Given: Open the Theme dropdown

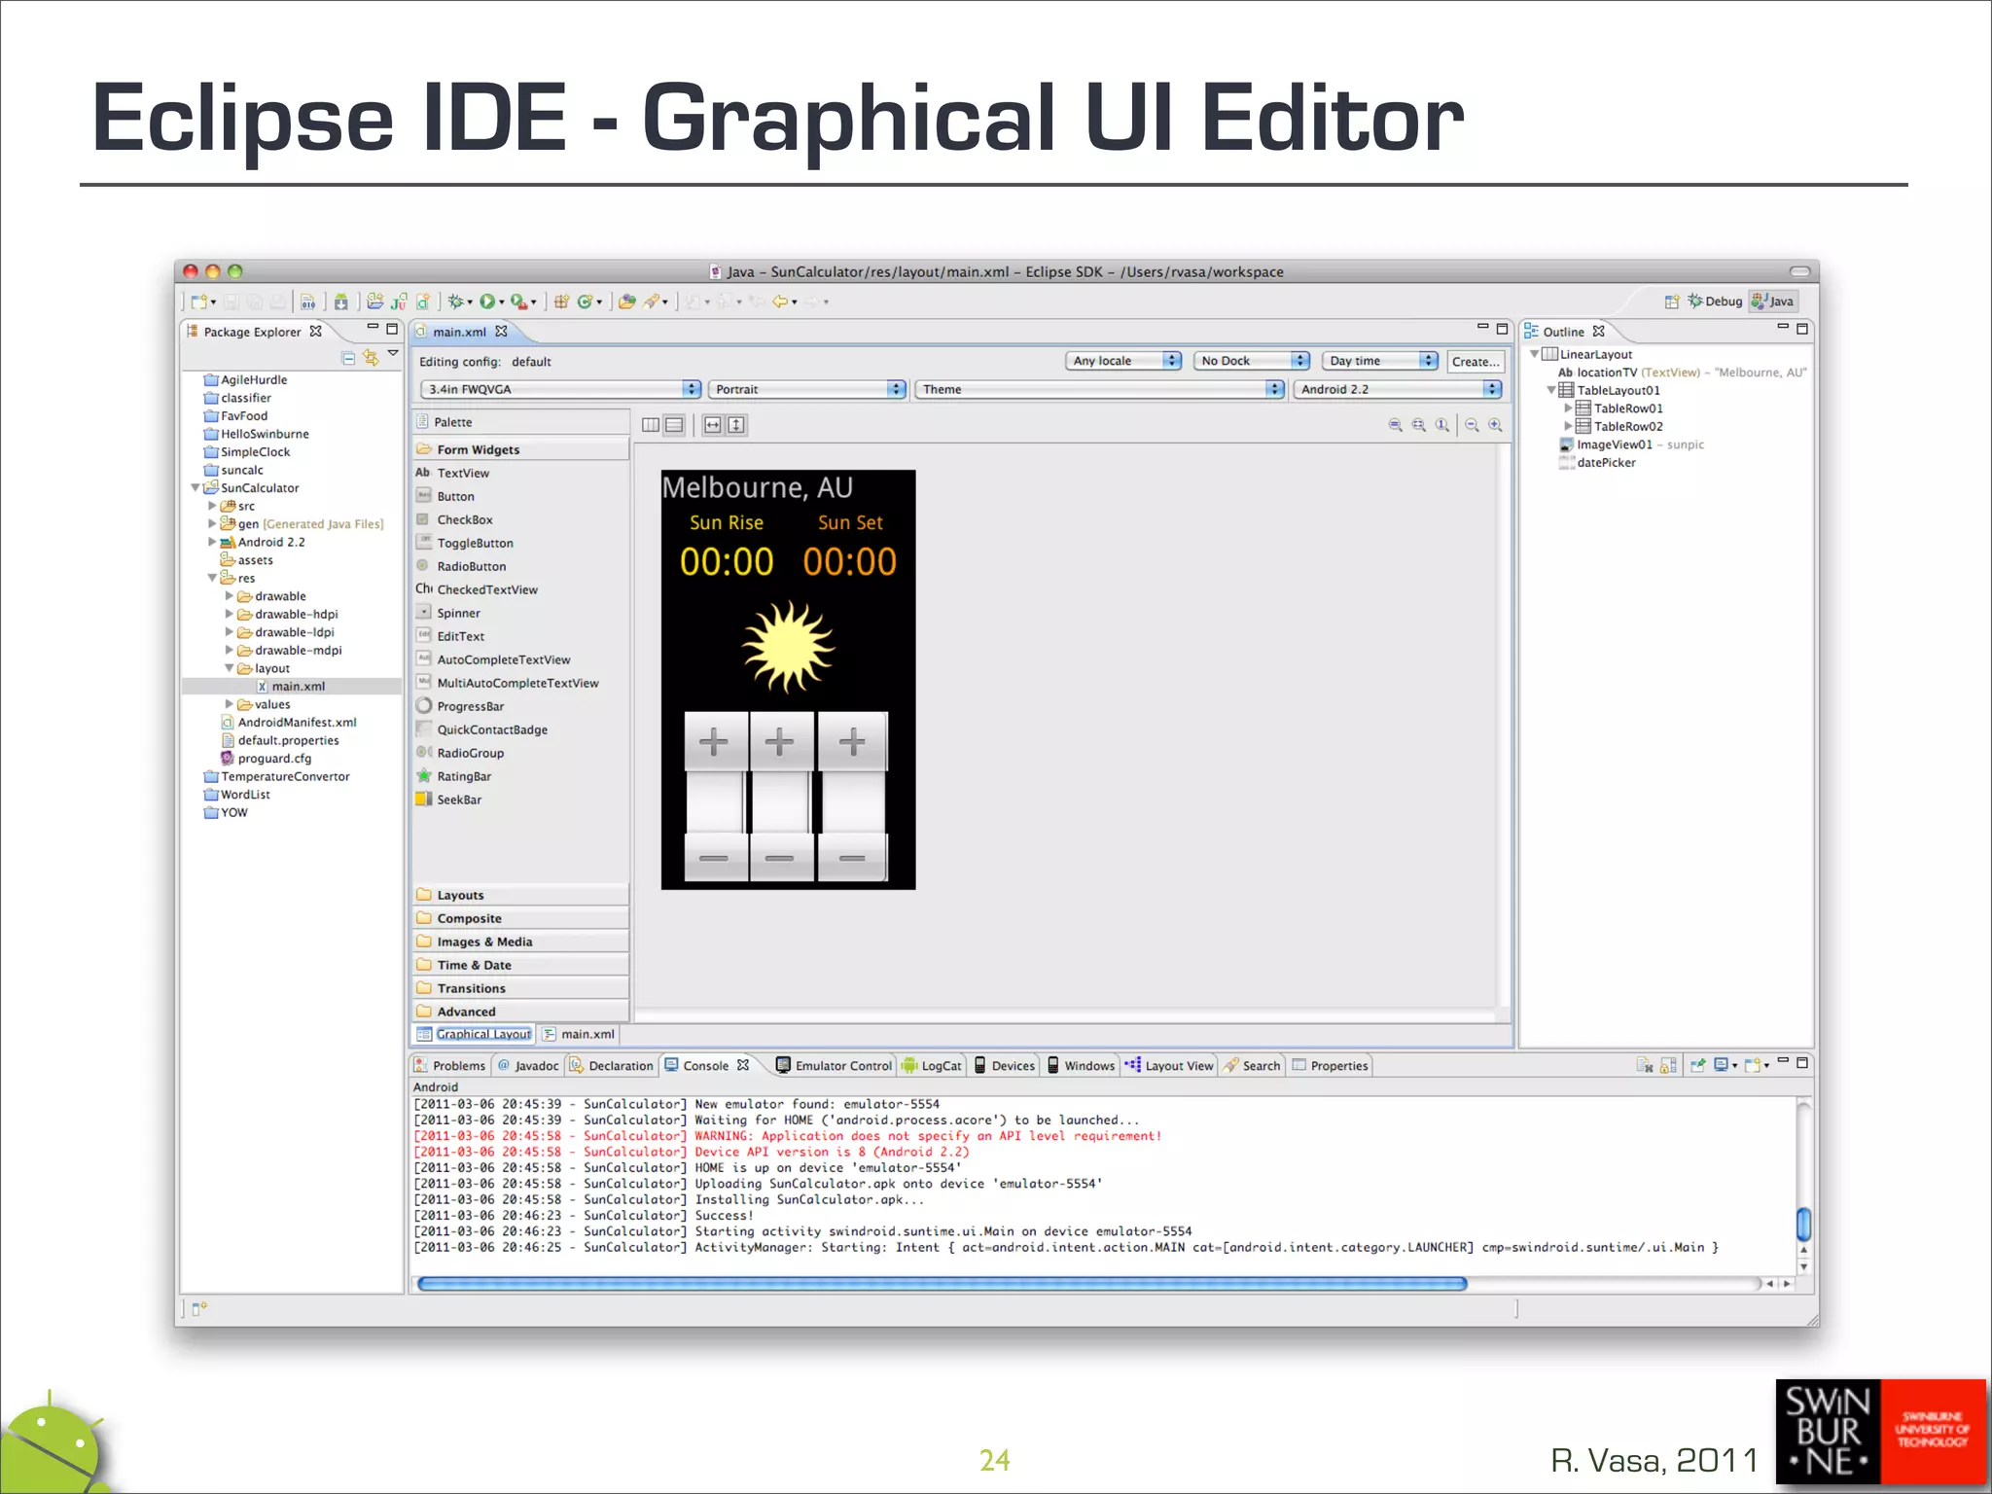Looking at the screenshot, I should click(x=1100, y=389).
